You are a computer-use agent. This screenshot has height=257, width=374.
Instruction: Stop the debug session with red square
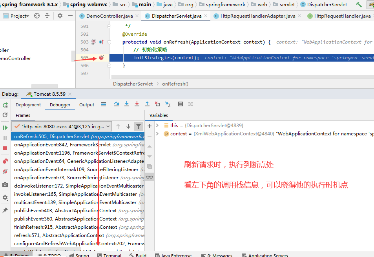pos(5,148)
